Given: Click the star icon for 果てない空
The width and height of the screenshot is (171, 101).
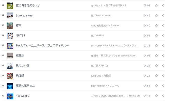Looking at the screenshot, I should (x=156, y=65).
